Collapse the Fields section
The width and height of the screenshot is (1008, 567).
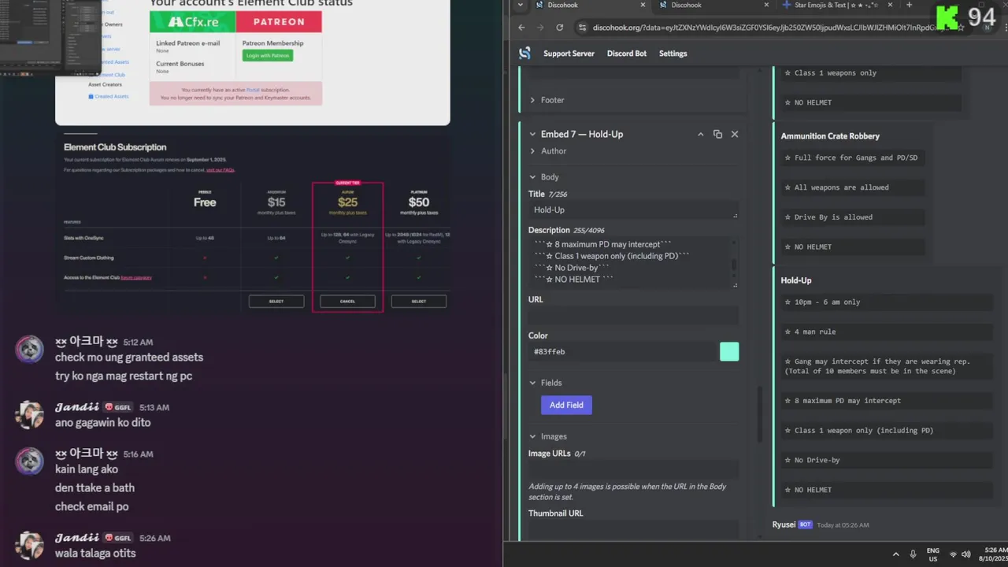pyautogui.click(x=532, y=383)
